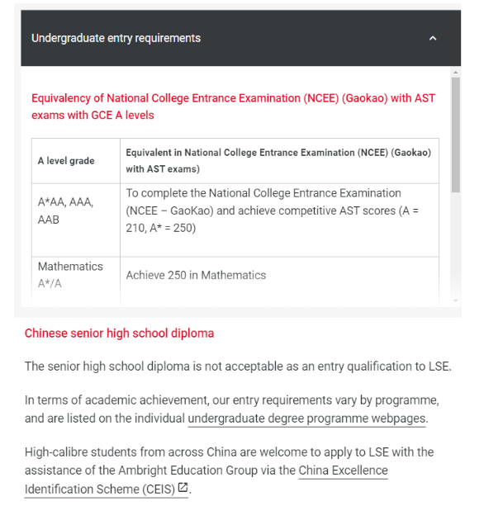This screenshot has height=506, width=484.
Task: Click the scrollbar up arrow in requirements panel
Action: pos(456,73)
